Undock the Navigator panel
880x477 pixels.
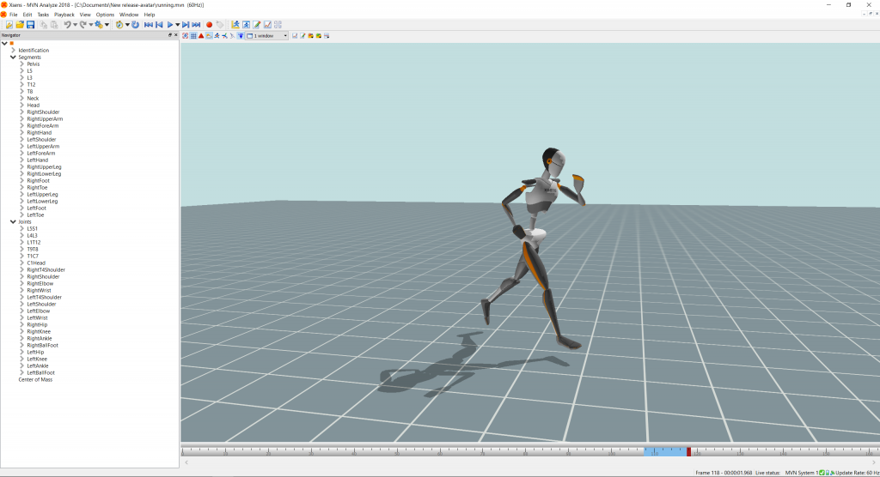[x=170, y=35]
